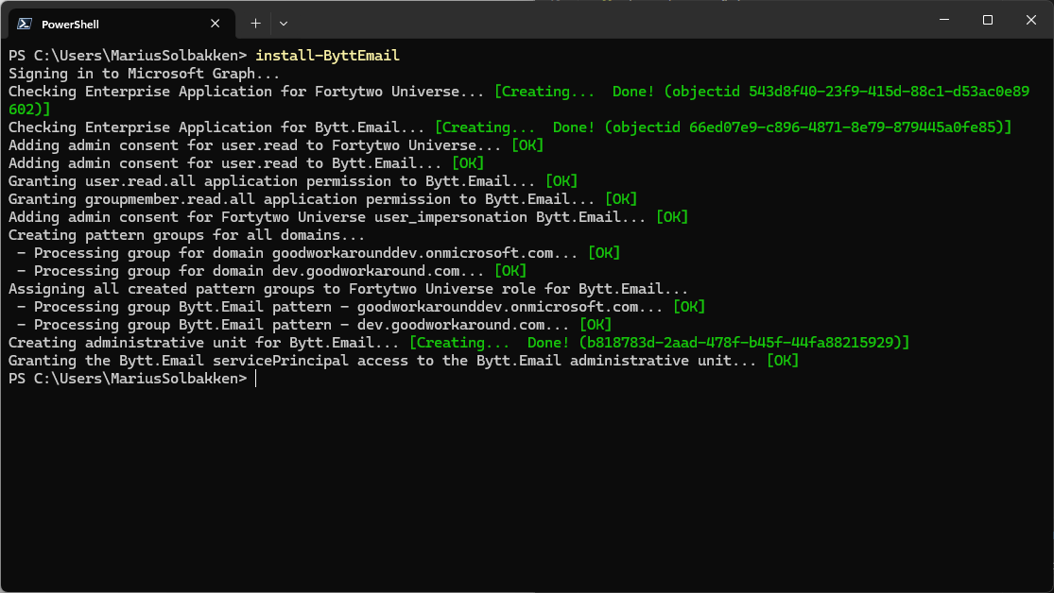
Task: Click the PowerShell icon in the tab
Action: click(x=25, y=24)
